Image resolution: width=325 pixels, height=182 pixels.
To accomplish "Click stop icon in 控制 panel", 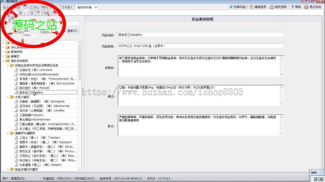I will click(321, 179).
